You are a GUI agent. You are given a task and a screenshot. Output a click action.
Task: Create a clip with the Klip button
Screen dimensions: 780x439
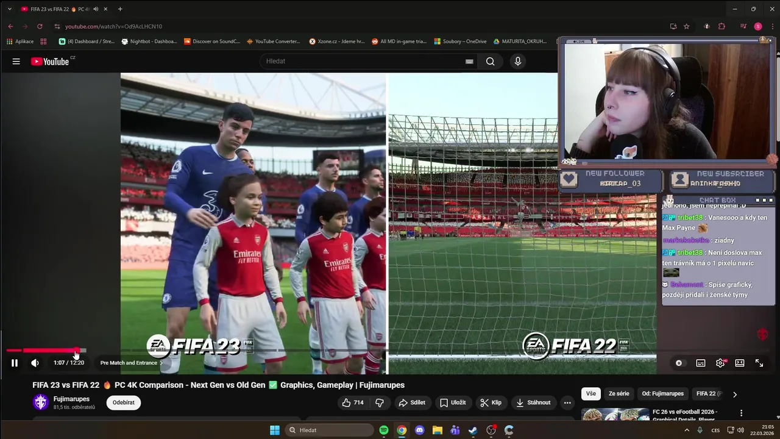[x=491, y=402]
